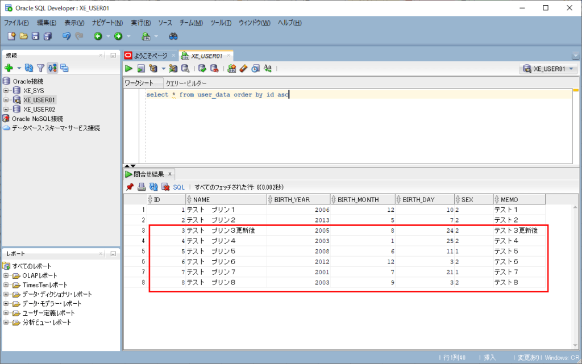The width and height of the screenshot is (582, 364).
Task: Click the MEMO column header
Action: (519, 199)
